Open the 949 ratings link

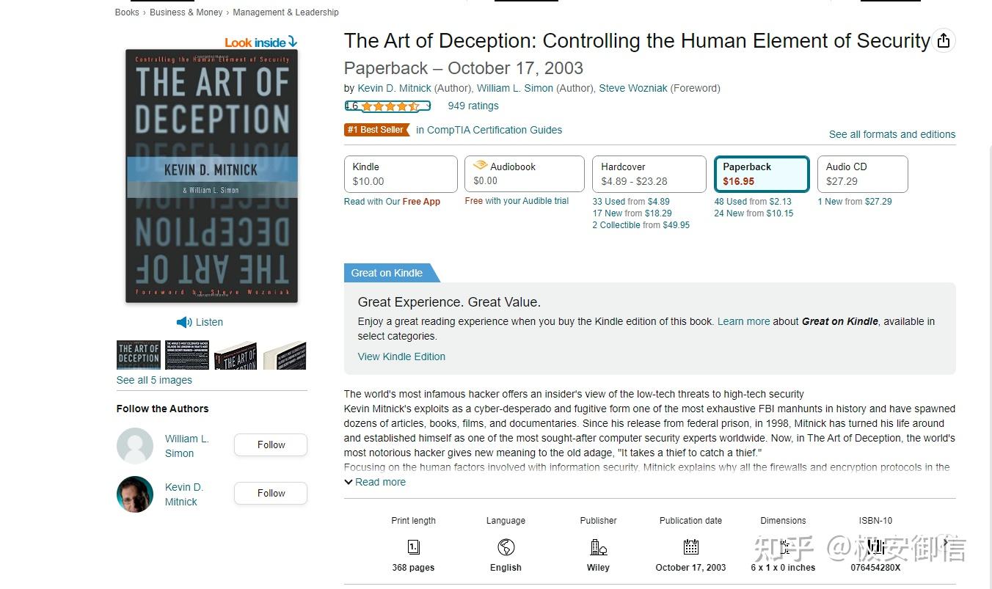(473, 106)
